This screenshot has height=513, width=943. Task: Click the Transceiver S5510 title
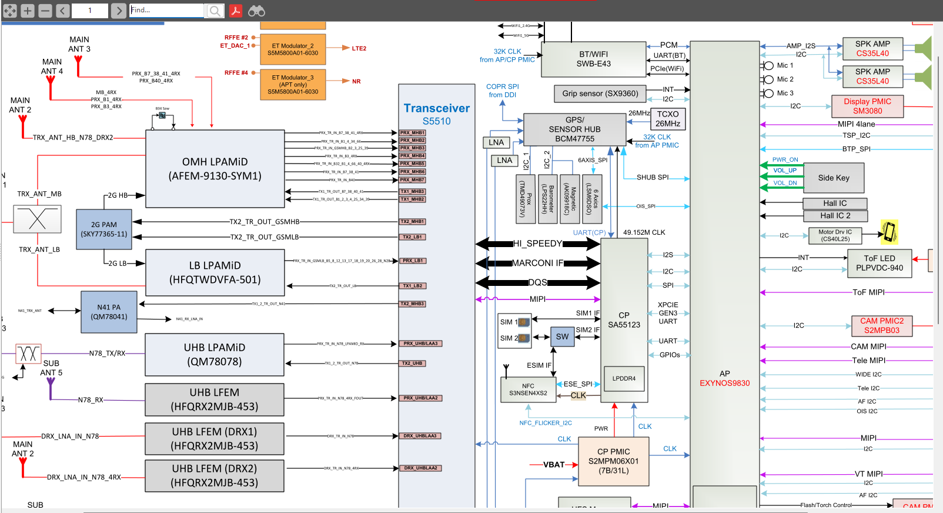437,114
